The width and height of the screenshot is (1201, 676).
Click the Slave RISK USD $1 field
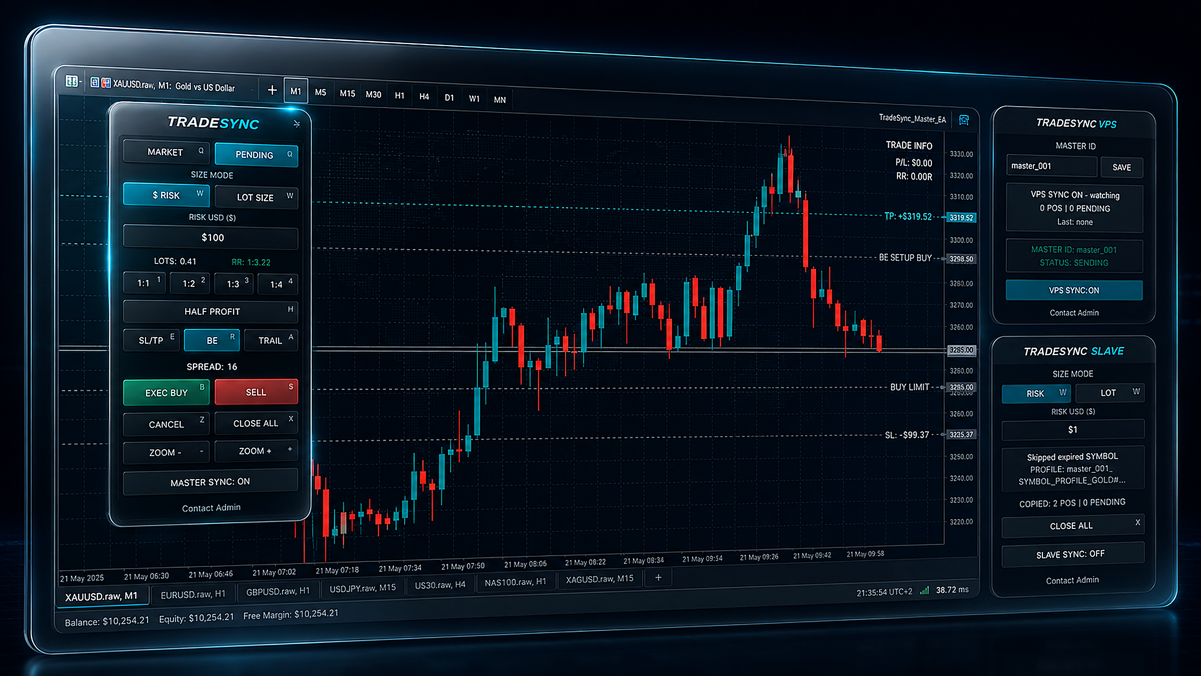[1073, 430]
